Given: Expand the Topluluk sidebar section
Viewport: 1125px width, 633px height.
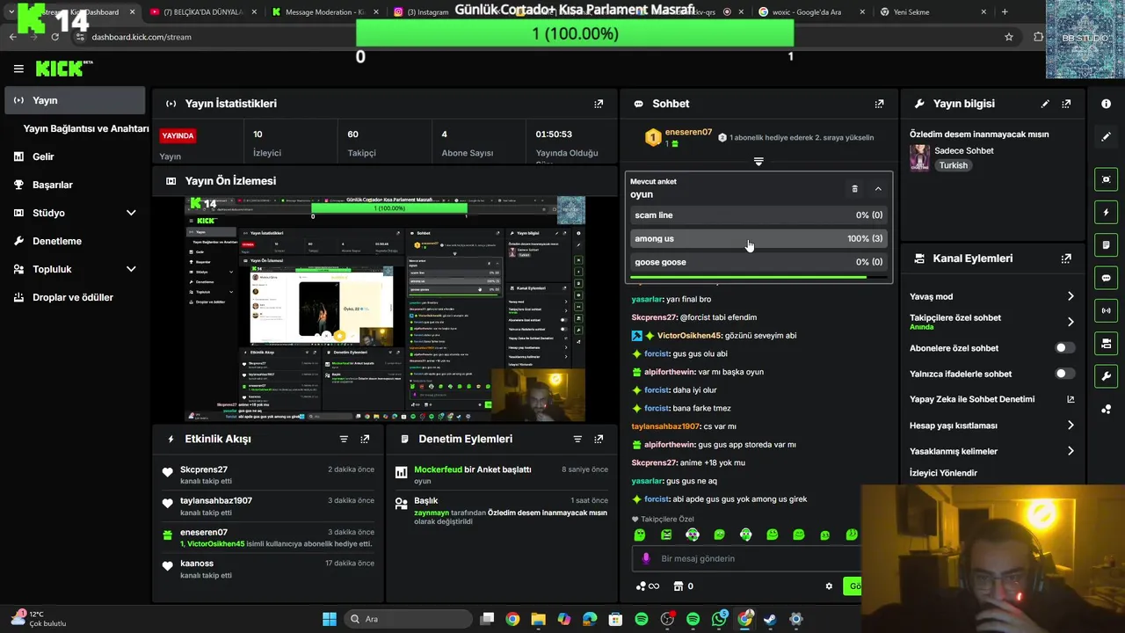Looking at the screenshot, I should (x=131, y=269).
